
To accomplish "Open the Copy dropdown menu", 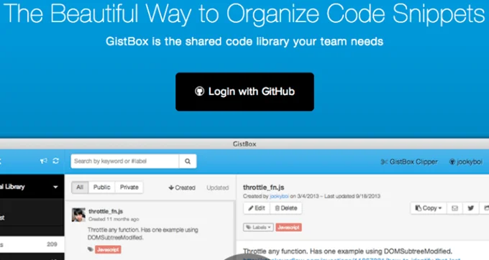I will click(429, 208).
